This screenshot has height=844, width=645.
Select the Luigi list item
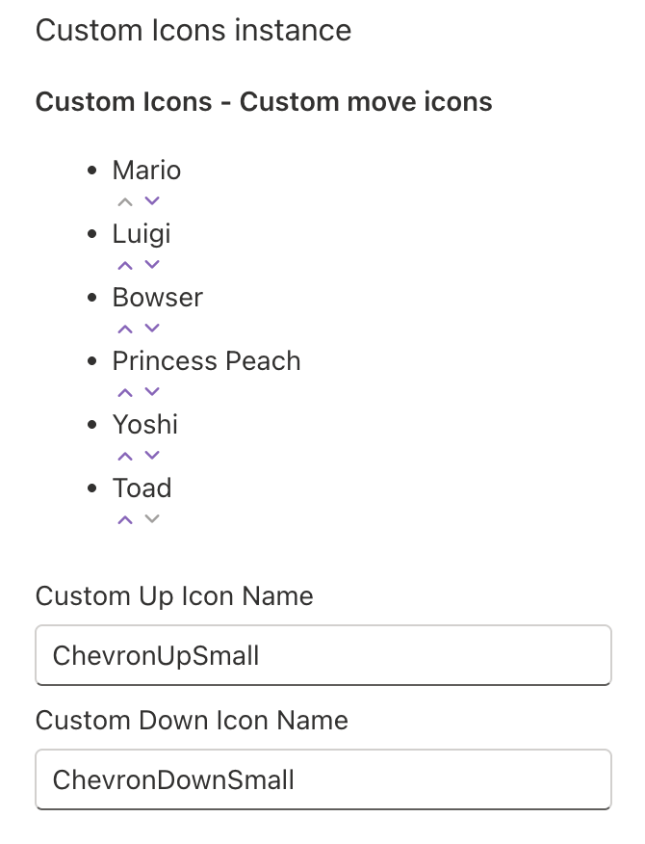click(x=142, y=234)
